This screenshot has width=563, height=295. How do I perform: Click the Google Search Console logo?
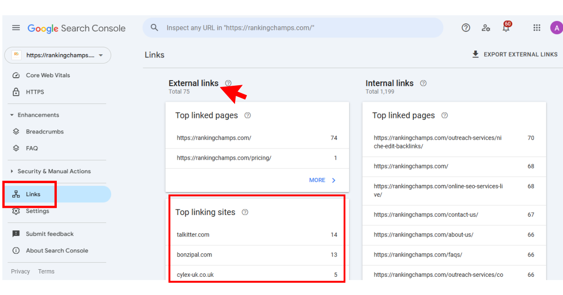[x=76, y=28]
